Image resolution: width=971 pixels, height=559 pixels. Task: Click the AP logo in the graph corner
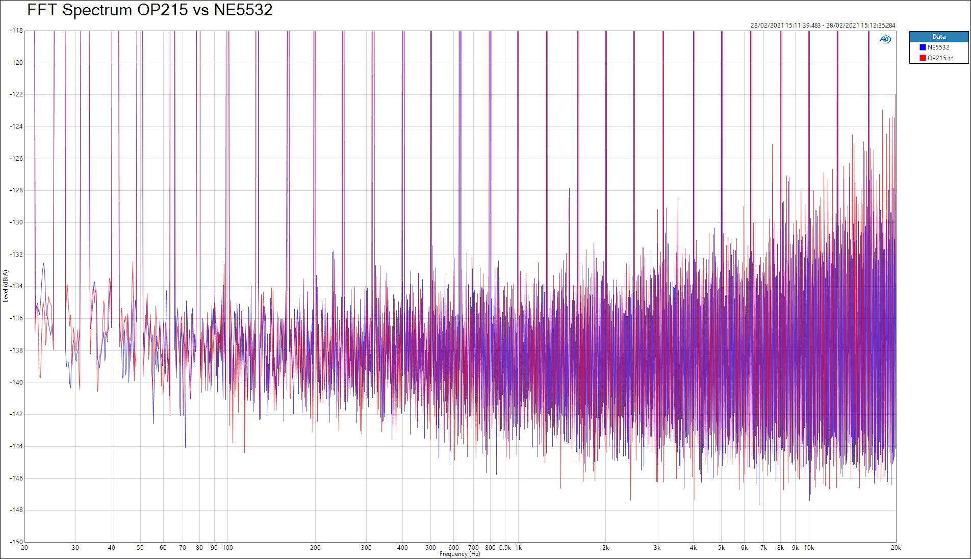885,39
